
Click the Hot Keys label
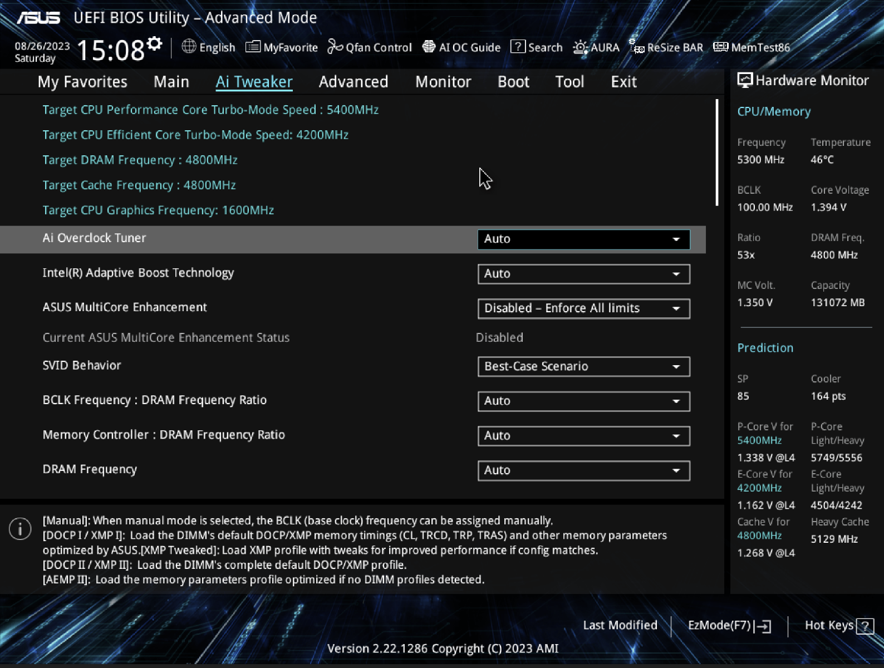click(829, 625)
